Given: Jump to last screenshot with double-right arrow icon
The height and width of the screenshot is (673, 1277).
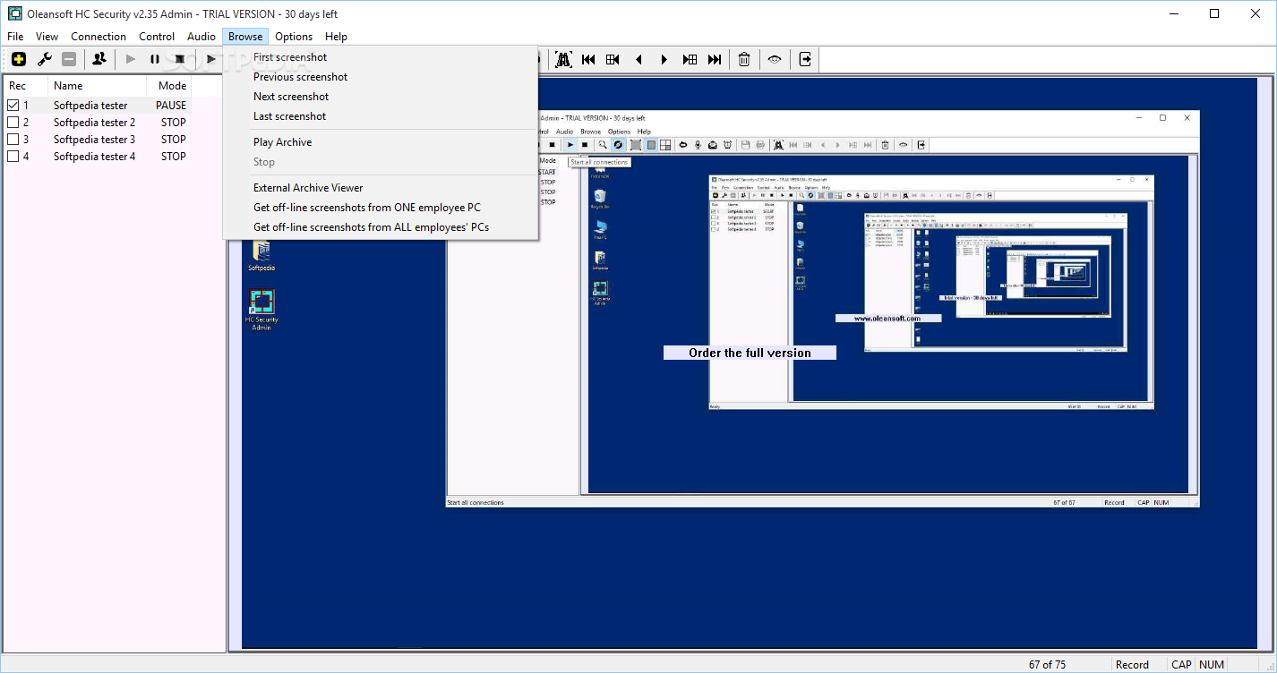Looking at the screenshot, I should [715, 59].
